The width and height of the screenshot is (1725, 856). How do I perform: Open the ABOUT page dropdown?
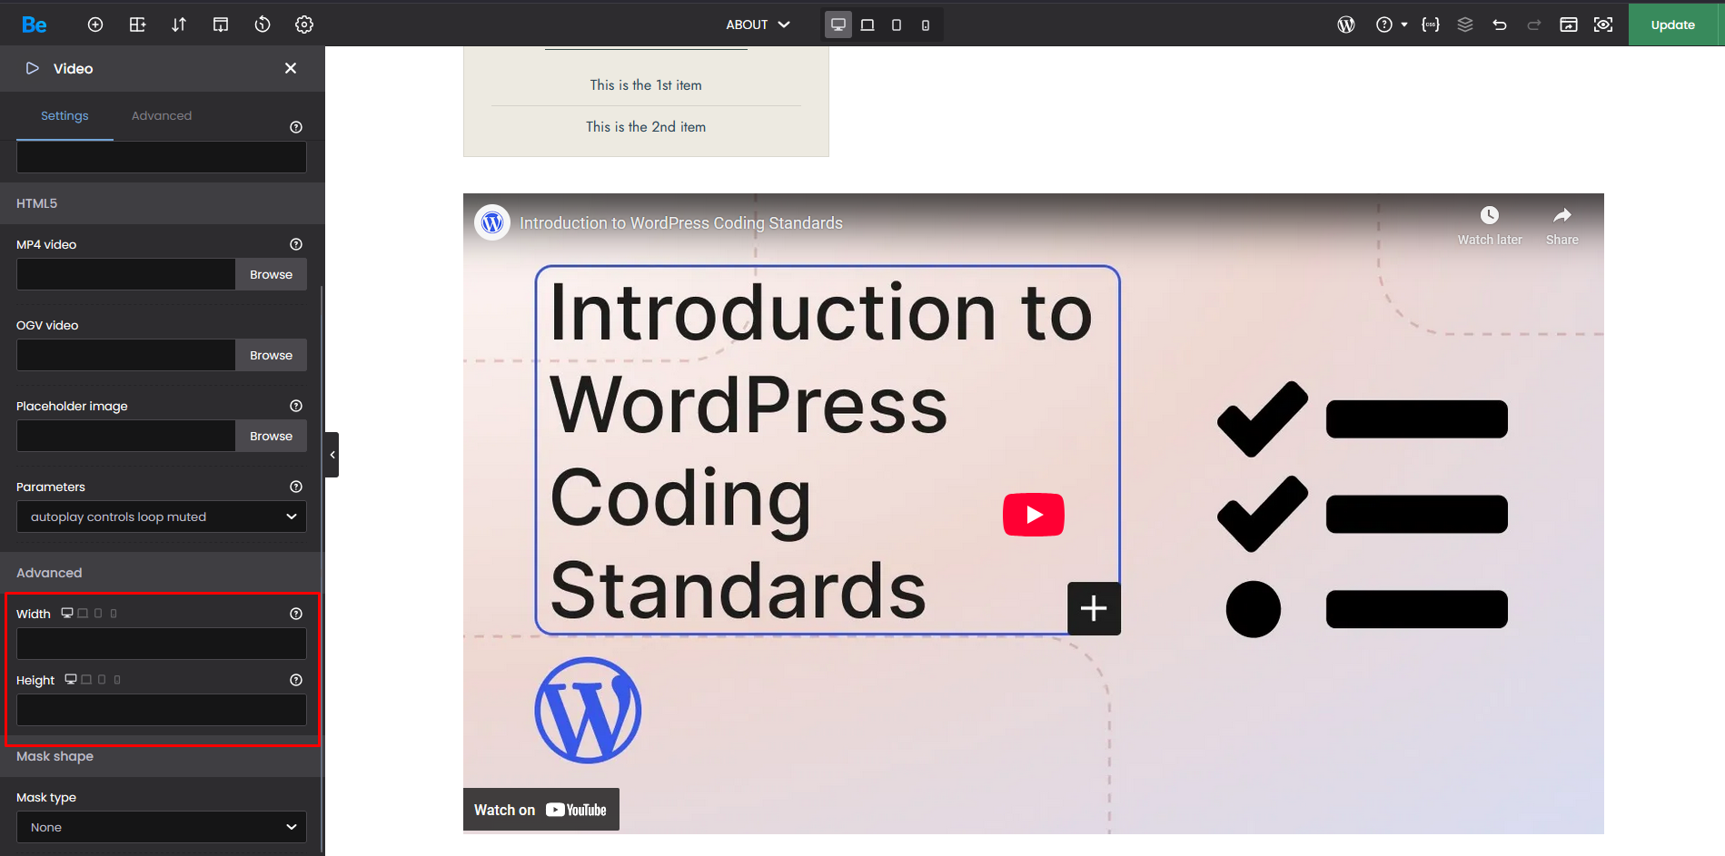pyautogui.click(x=758, y=25)
